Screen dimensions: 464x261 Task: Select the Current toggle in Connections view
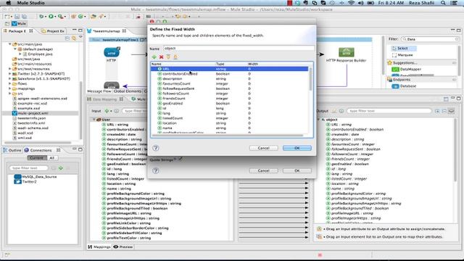tap(37, 158)
